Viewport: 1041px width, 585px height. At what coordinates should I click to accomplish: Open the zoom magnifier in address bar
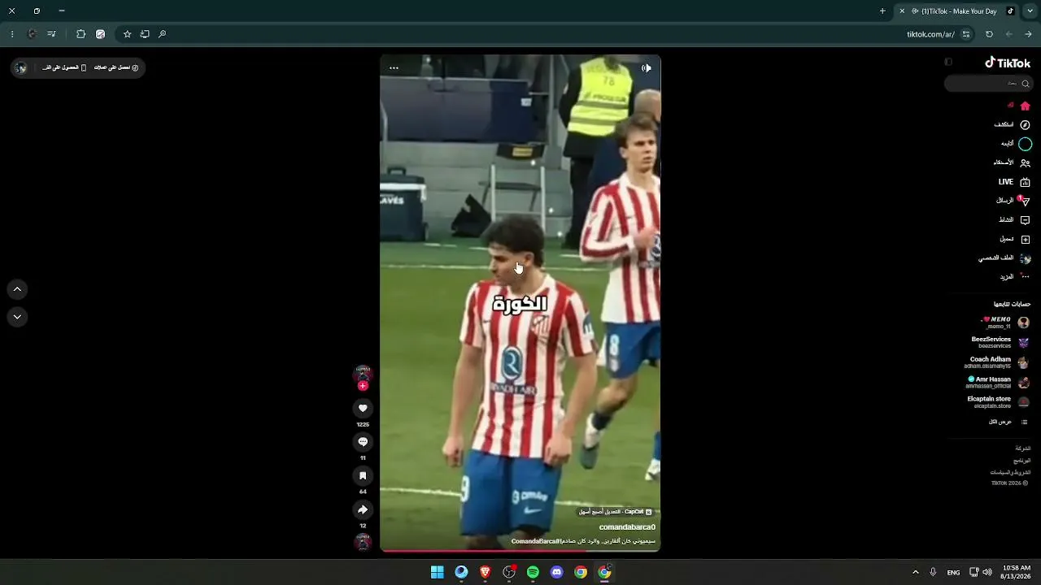tap(163, 34)
